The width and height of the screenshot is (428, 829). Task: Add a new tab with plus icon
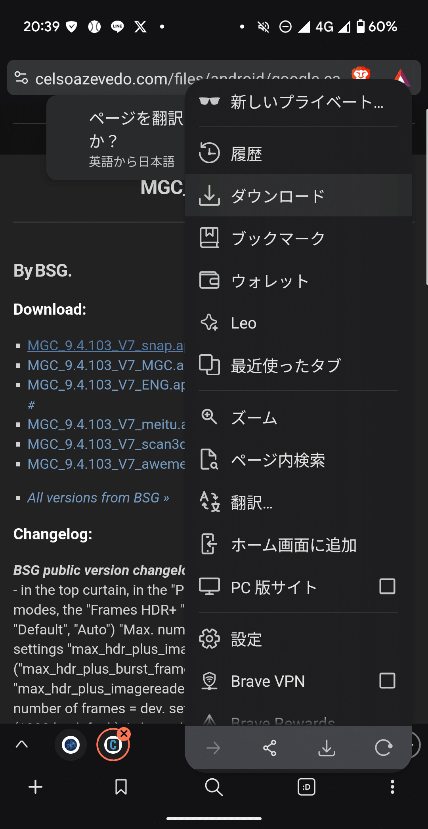coord(36,787)
